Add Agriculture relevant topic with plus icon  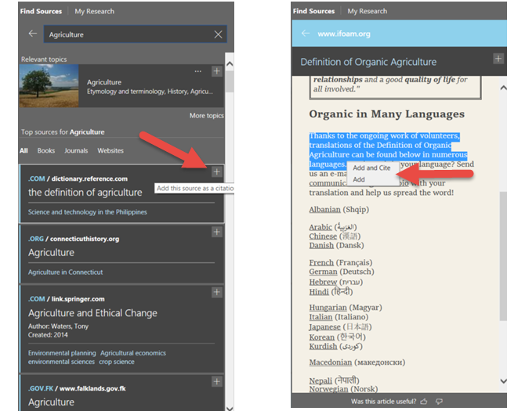tap(216, 71)
